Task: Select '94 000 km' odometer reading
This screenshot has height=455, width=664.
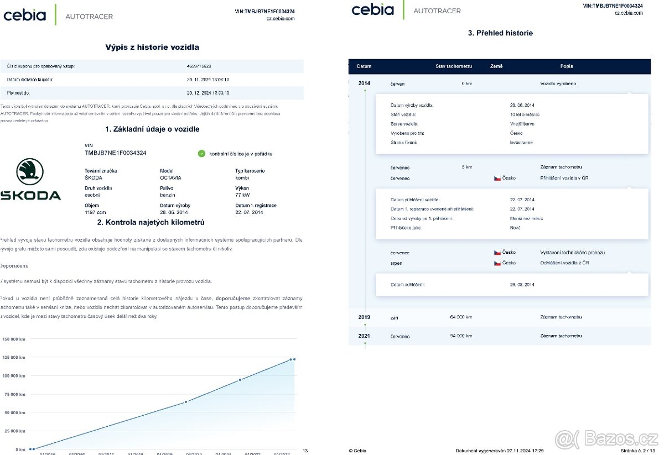Action: pyautogui.click(x=461, y=336)
